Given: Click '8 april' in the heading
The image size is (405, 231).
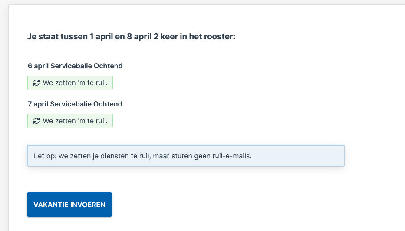Looking at the screenshot, I should click(x=139, y=37).
